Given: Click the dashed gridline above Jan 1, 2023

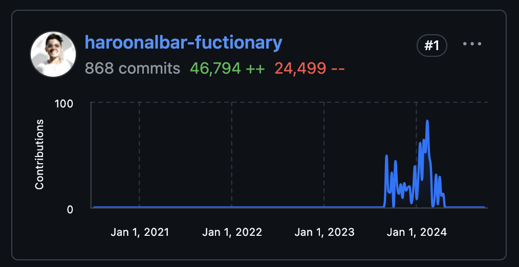Looking at the screenshot, I should click(324, 153).
